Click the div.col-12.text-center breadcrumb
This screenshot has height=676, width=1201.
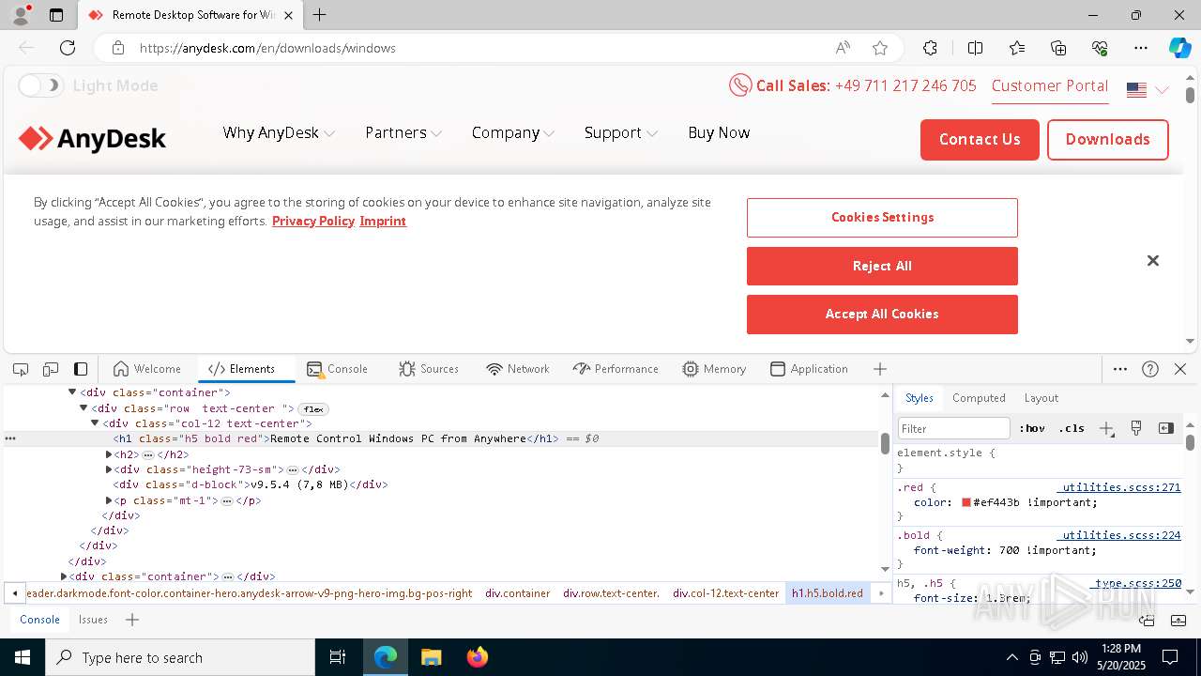(x=725, y=593)
